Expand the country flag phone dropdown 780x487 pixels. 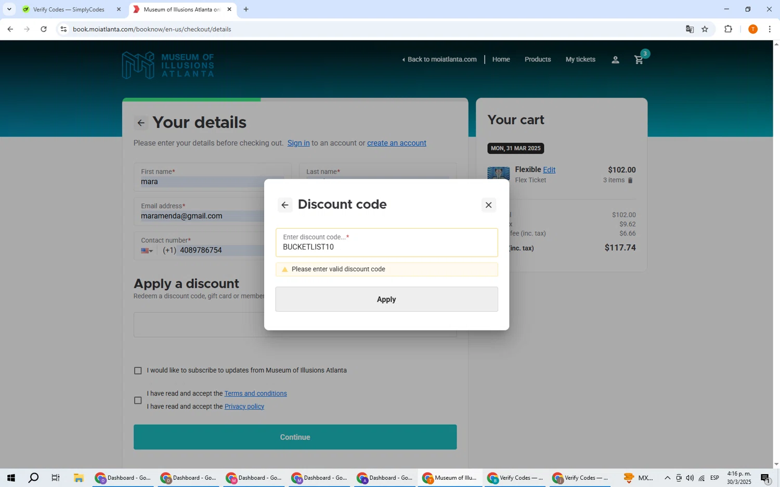[x=147, y=251]
